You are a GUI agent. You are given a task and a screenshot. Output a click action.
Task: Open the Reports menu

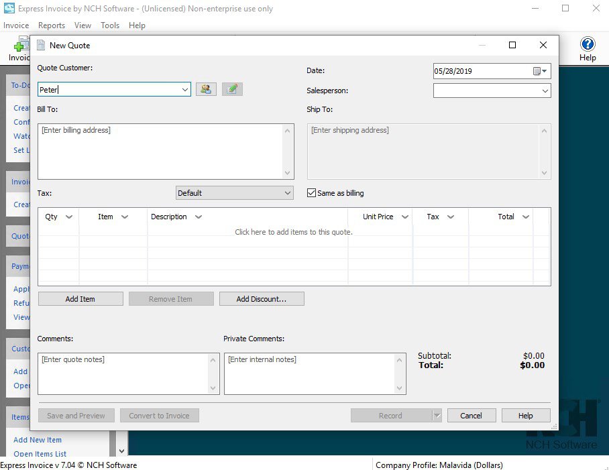pyautogui.click(x=52, y=25)
